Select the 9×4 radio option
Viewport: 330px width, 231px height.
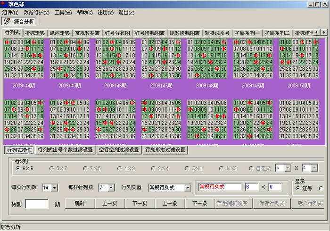click(160, 168)
